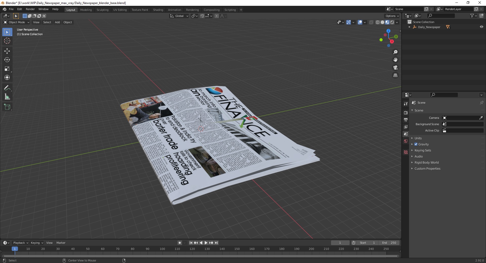Click the Keying button in timeline
The image size is (486, 263).
(x=37, y=243)
